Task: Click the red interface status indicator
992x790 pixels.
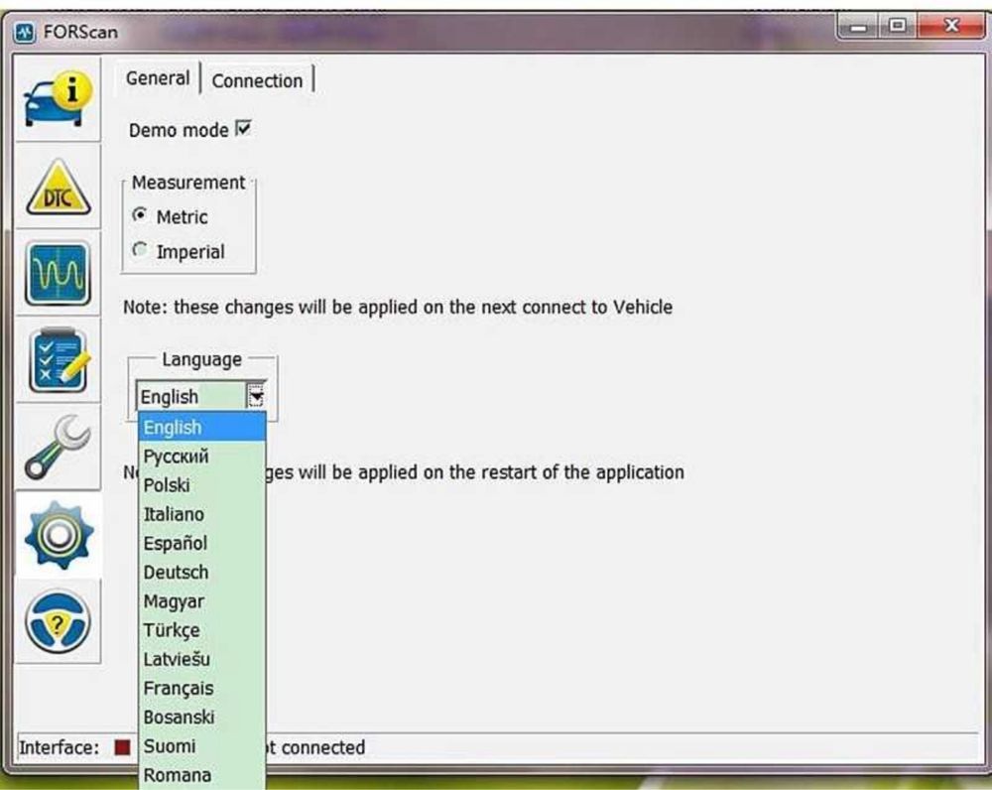Action: tap(122, 747)
